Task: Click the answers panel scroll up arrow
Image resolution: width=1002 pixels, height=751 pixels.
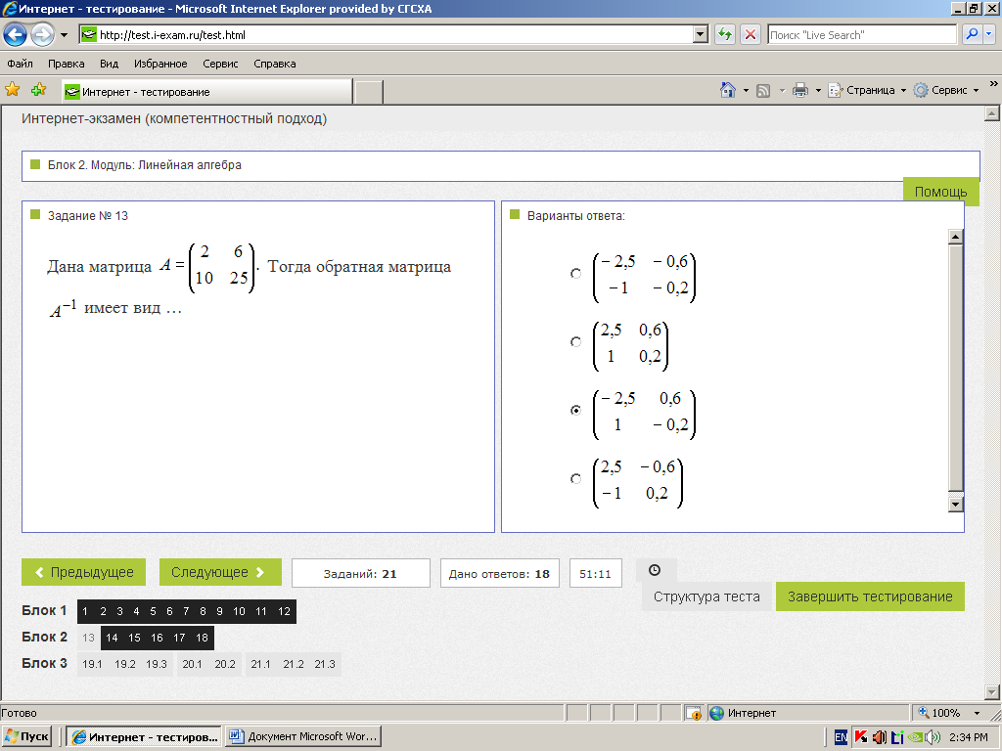Action: click(955, 237)
